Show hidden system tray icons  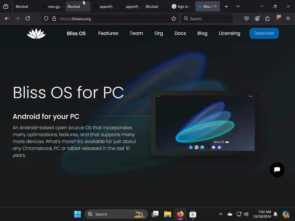pyautogui.click(x=221, y=214)
